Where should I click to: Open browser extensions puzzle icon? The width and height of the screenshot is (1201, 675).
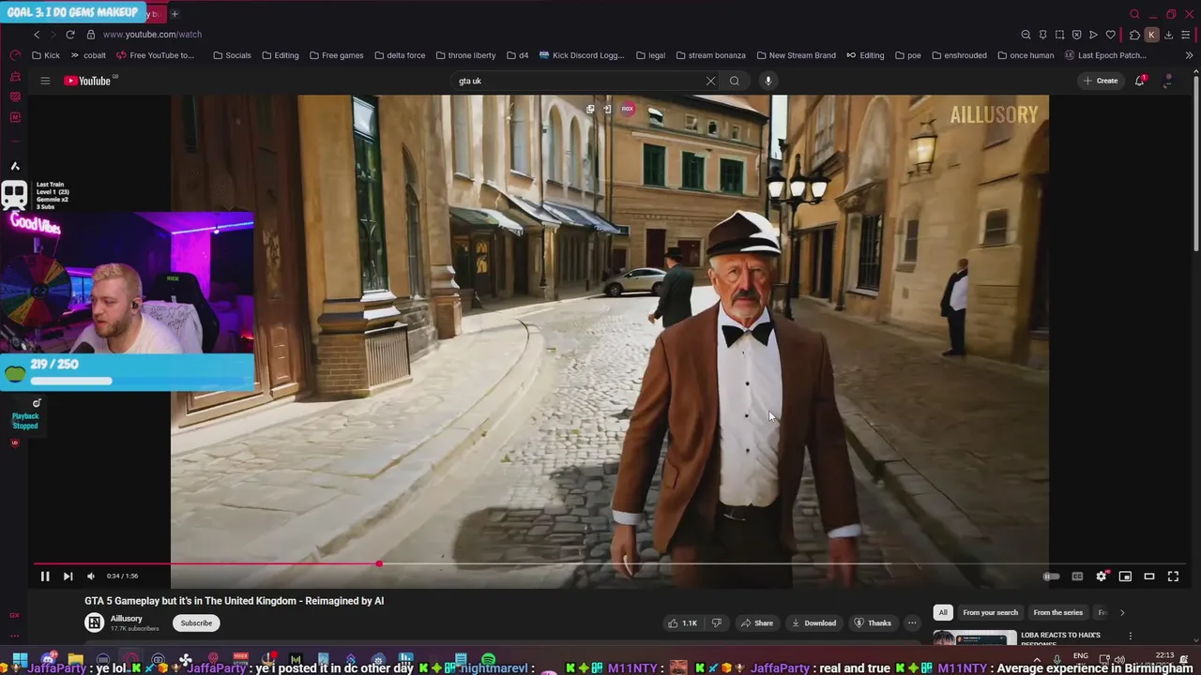[1134, 35]
